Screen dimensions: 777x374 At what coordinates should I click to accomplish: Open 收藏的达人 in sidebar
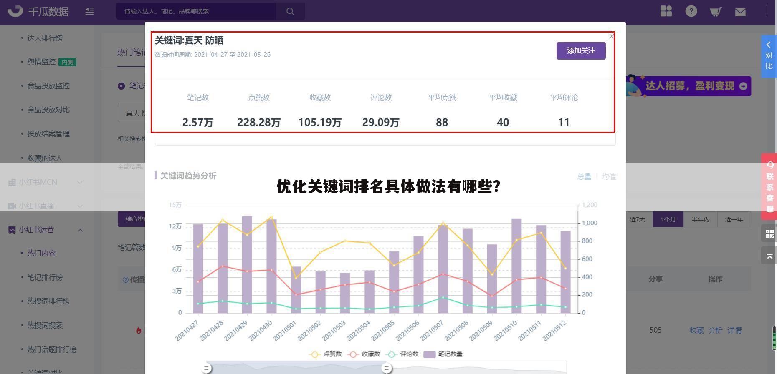[45, 158]
